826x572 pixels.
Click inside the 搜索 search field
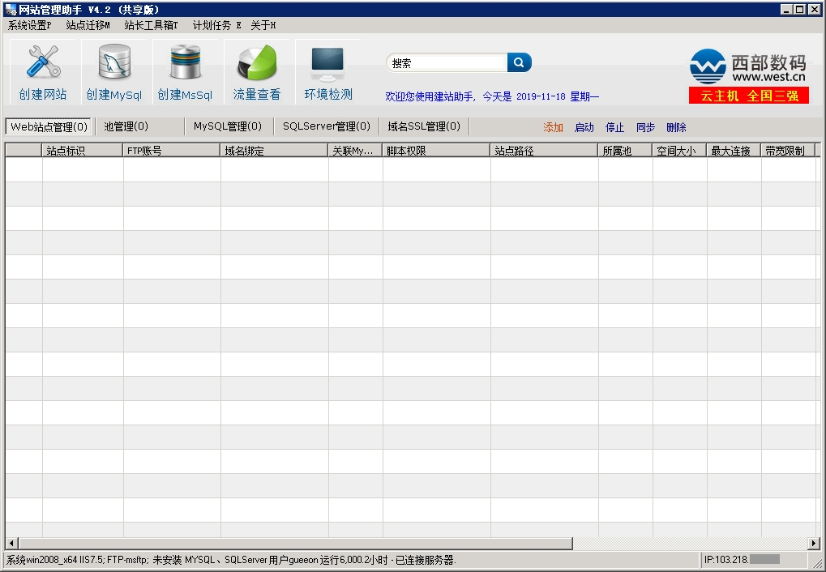point(447,63)
